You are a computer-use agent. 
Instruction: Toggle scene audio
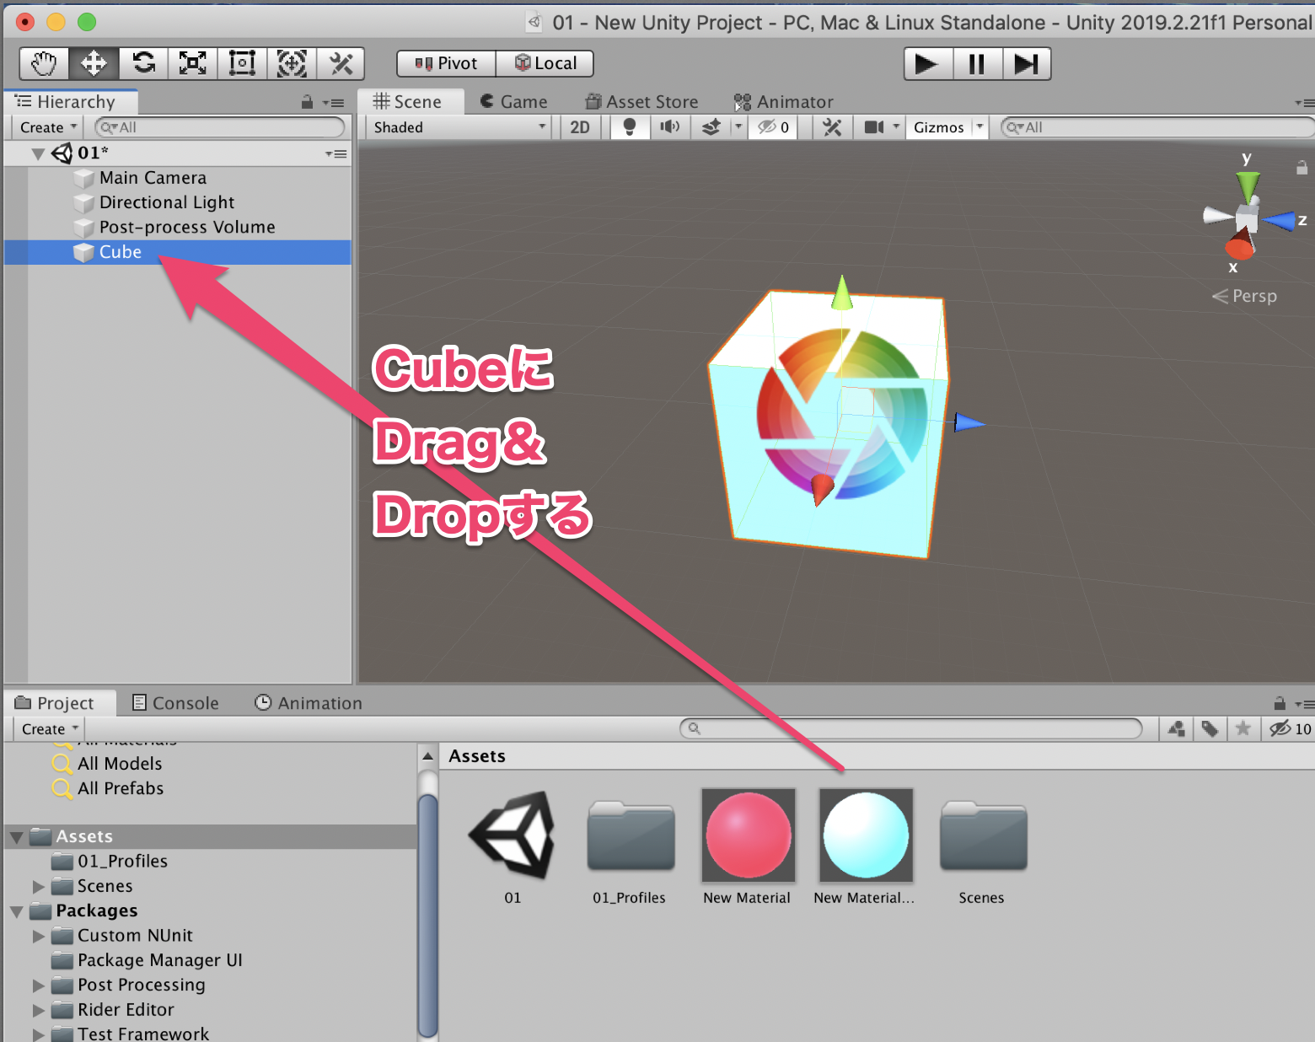(x=670, y=127)
